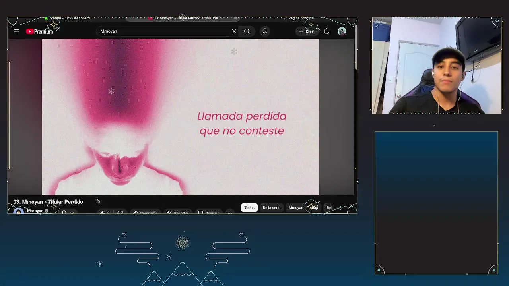Viewport: 509px width, 286px height.
Task: Click the video title 03. Mmoyan - Titular Perdido
Action: click(48, 202)
